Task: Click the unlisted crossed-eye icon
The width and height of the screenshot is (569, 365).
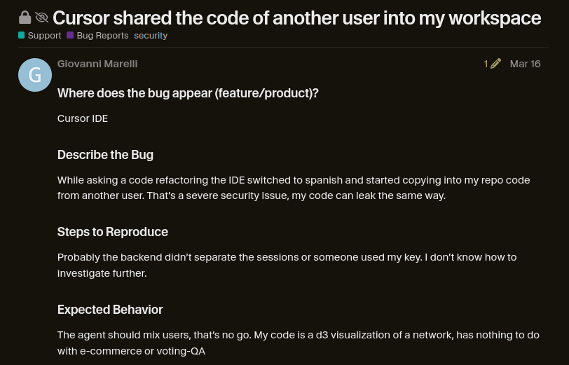Action: 42,18
